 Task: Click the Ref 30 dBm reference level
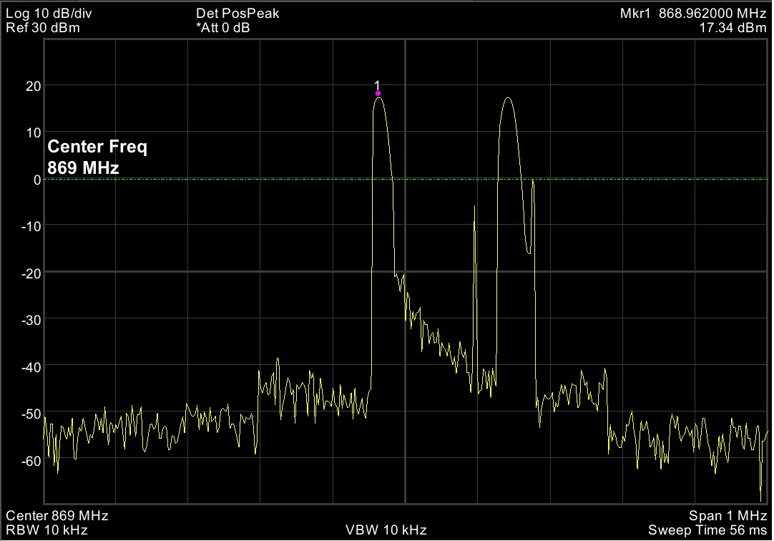43,28
